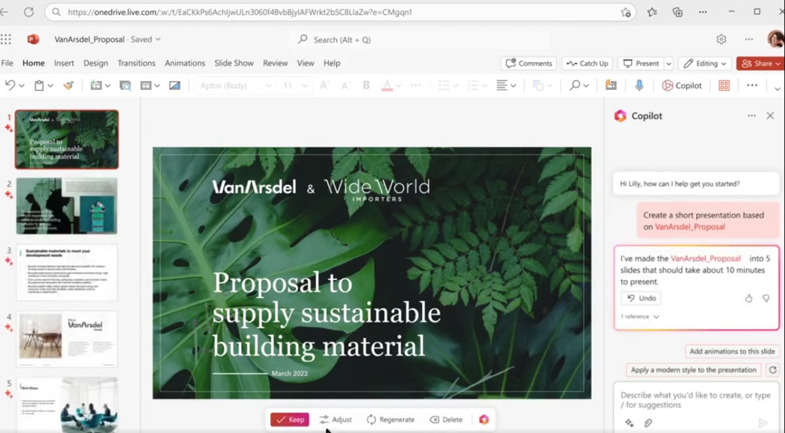
Task: Click the PowerPoint logo icon
Action: [x=33, y=39]
